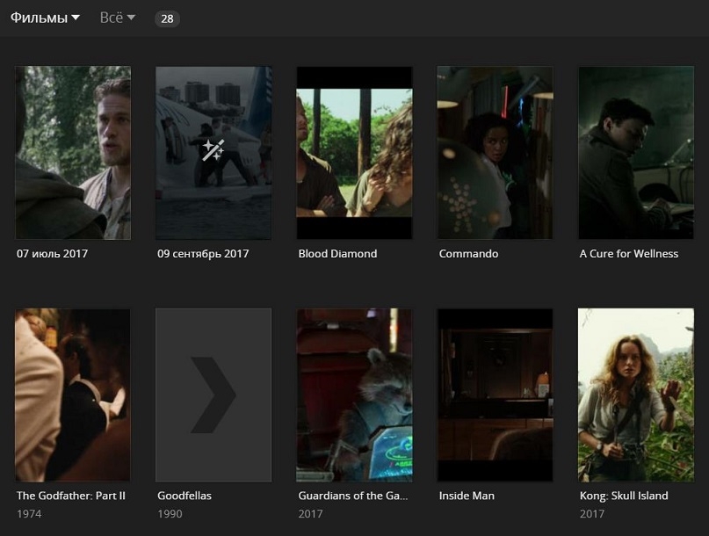Expand the Всё filter dropdown
This screenshot has width=709, height=536.
[x=117, y=18]
